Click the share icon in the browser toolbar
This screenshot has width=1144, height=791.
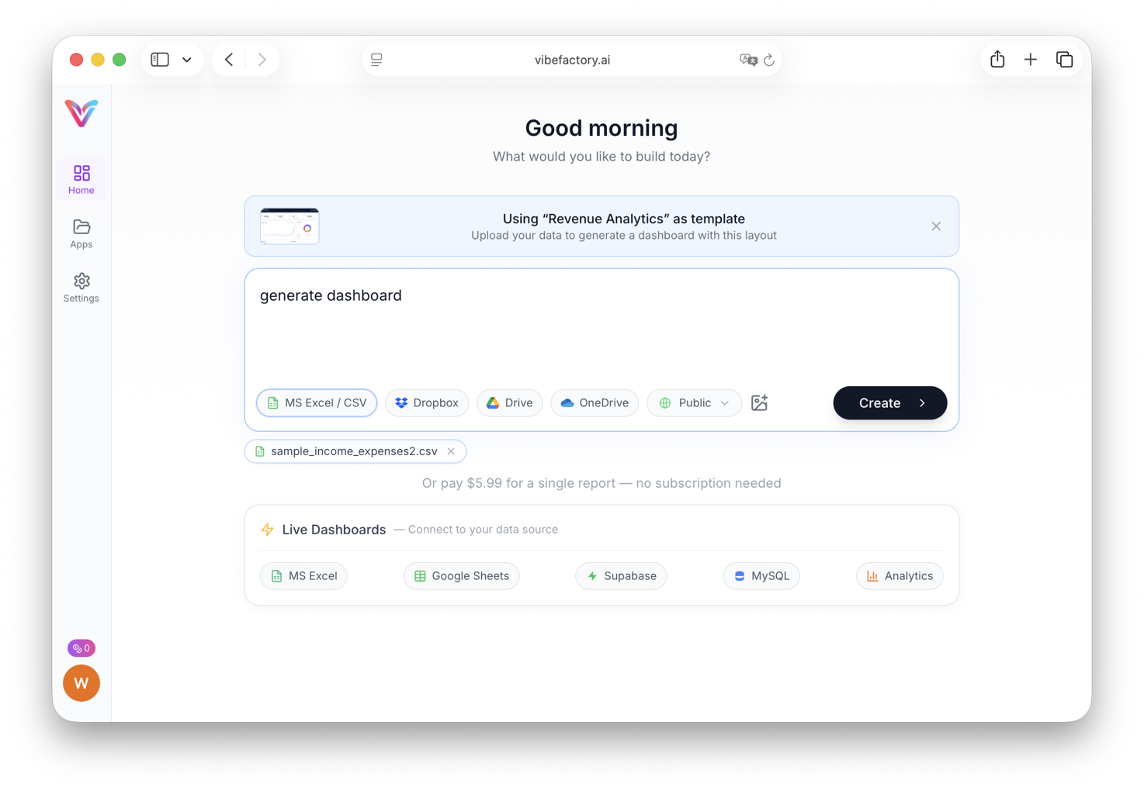coord(997,59)
